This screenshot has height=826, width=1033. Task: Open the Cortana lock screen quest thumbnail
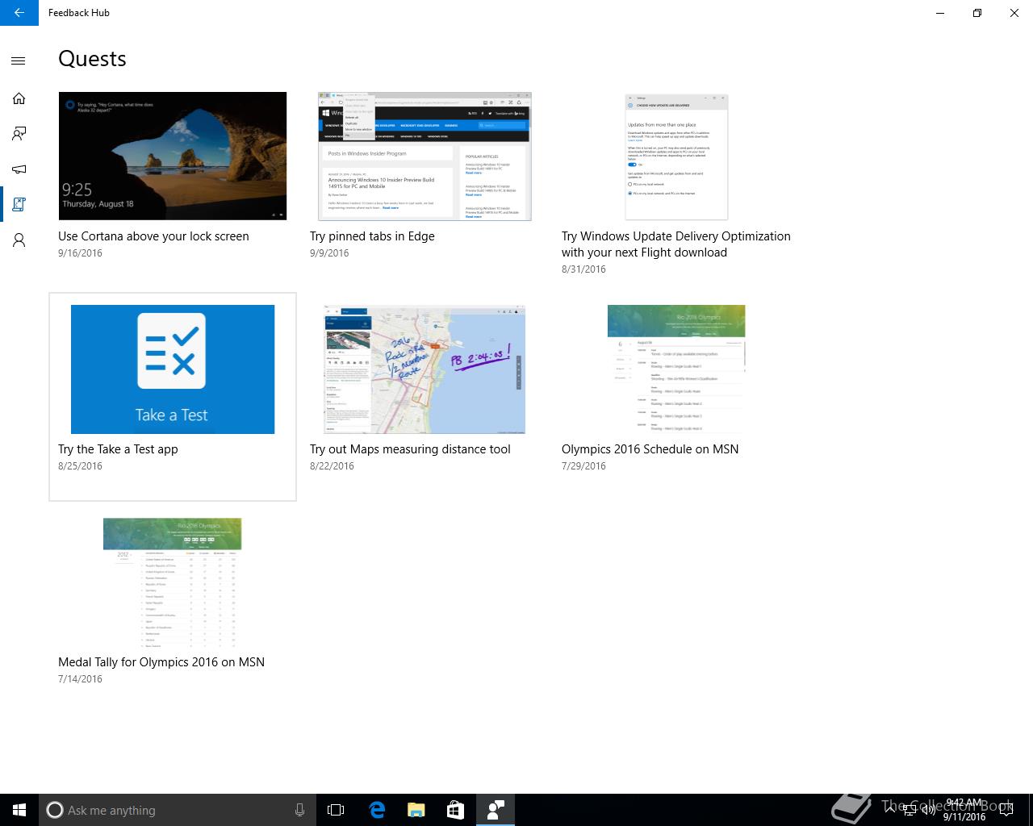pos(173,156)
